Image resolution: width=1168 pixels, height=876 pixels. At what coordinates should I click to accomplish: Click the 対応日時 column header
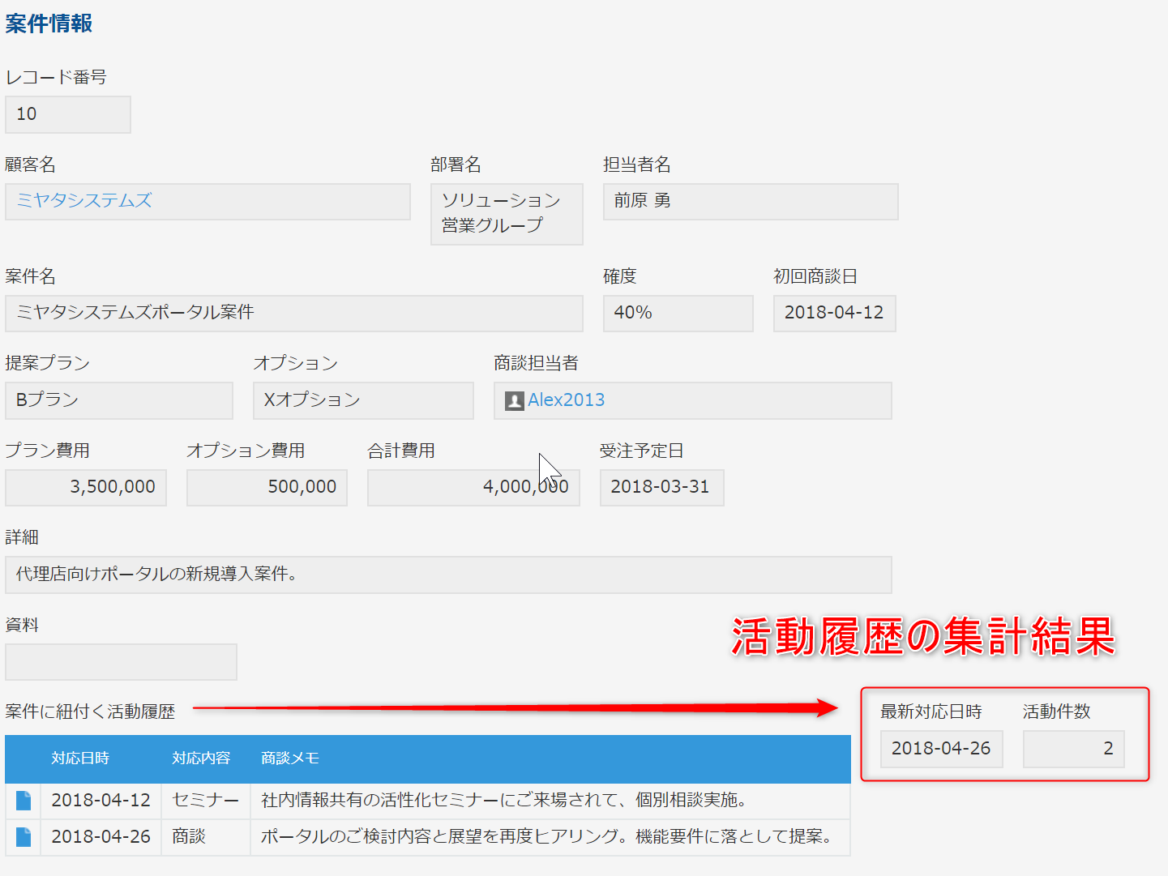click(x=80, y=758)
